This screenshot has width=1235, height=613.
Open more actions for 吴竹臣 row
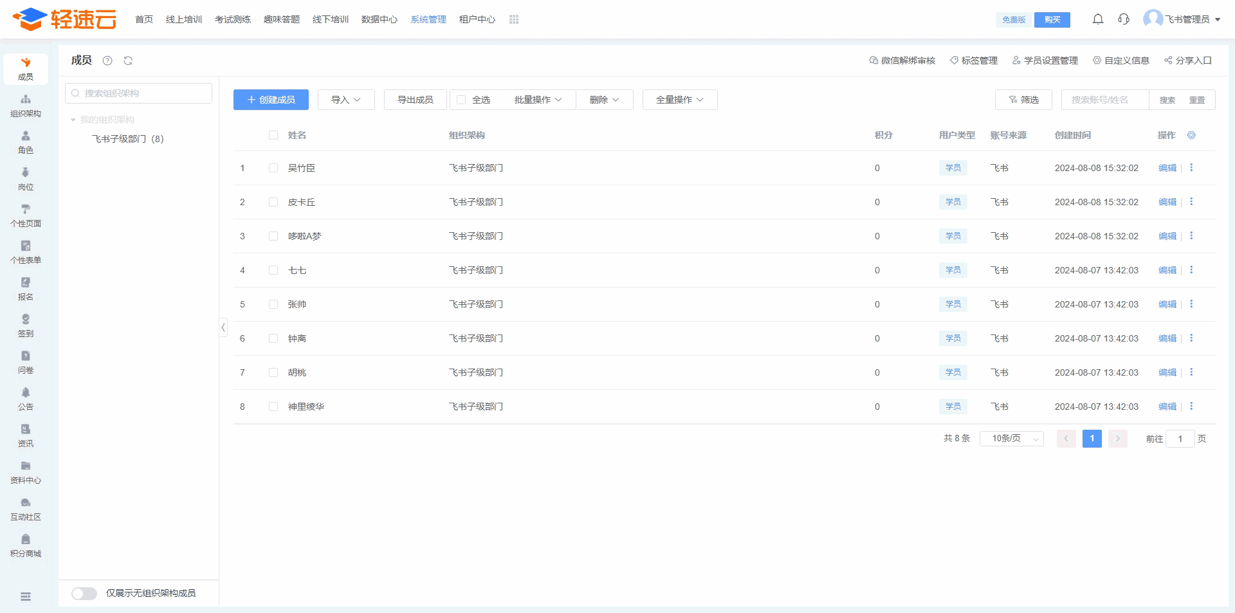[1191, 168]
